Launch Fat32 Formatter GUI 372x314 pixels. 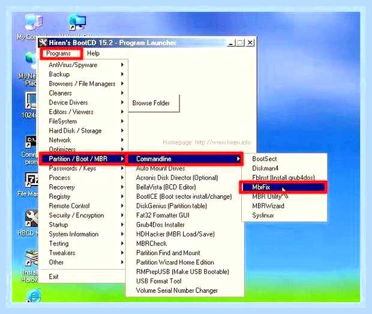point(185,216)
